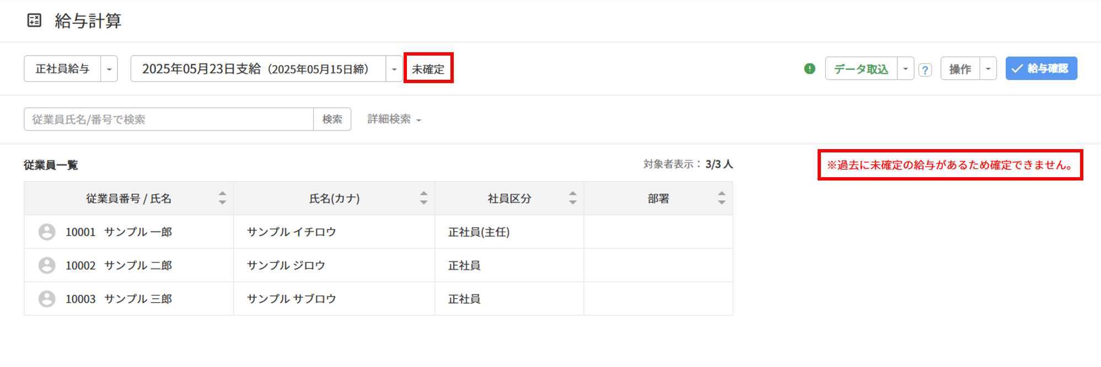Focus the 従業員氏名/番号で検索 input field
1101x367 pixels.
click(168, 119)
